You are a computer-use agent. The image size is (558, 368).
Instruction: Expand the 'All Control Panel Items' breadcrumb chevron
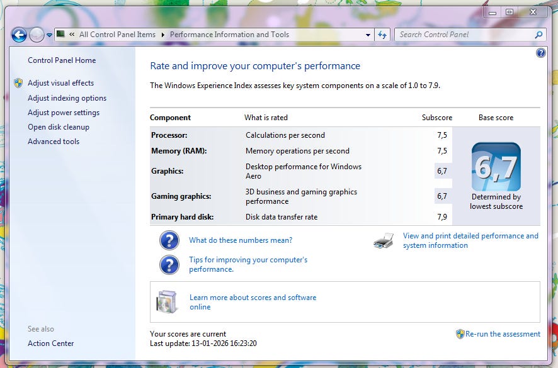tap(162, 35)
